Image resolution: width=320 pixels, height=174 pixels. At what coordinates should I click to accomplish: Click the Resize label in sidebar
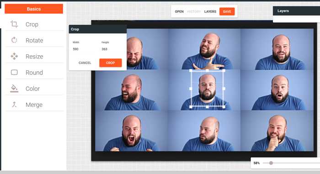point(34,56)
